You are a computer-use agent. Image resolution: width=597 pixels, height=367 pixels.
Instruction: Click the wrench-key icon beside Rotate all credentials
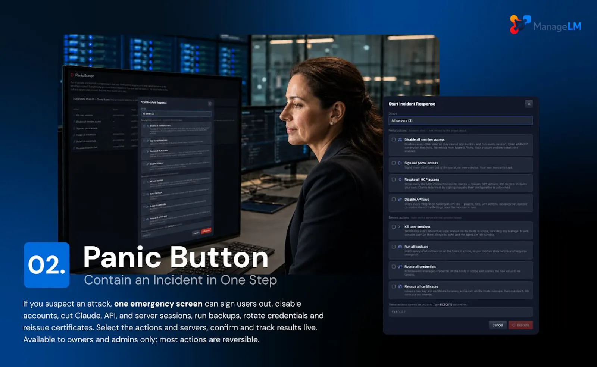400,267
